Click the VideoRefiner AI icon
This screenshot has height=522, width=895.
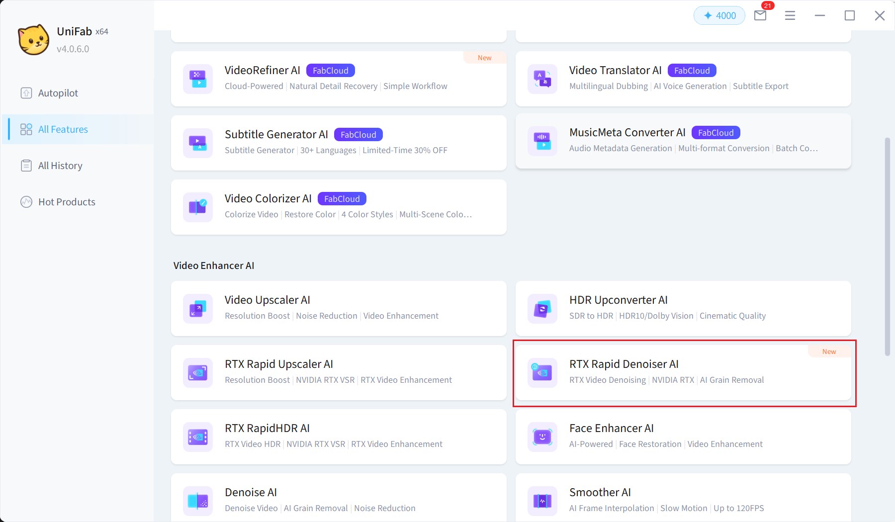click(198, 79)
